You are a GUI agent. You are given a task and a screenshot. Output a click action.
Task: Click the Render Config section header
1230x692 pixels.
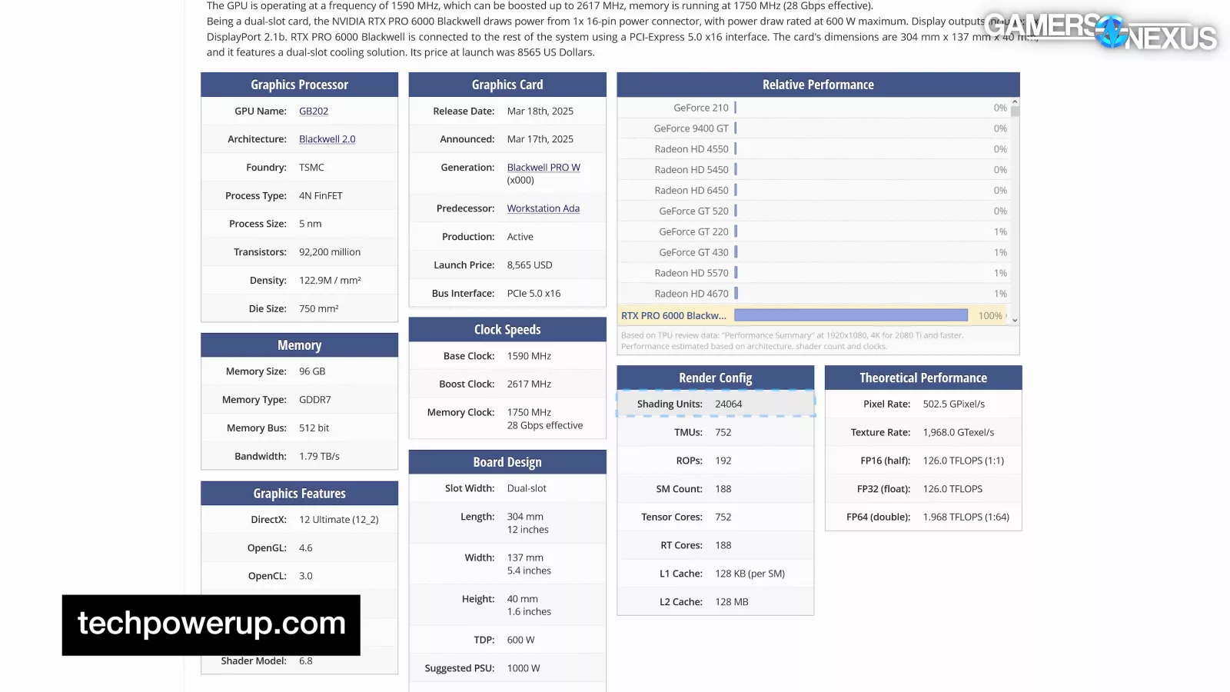tap(715, 378)
